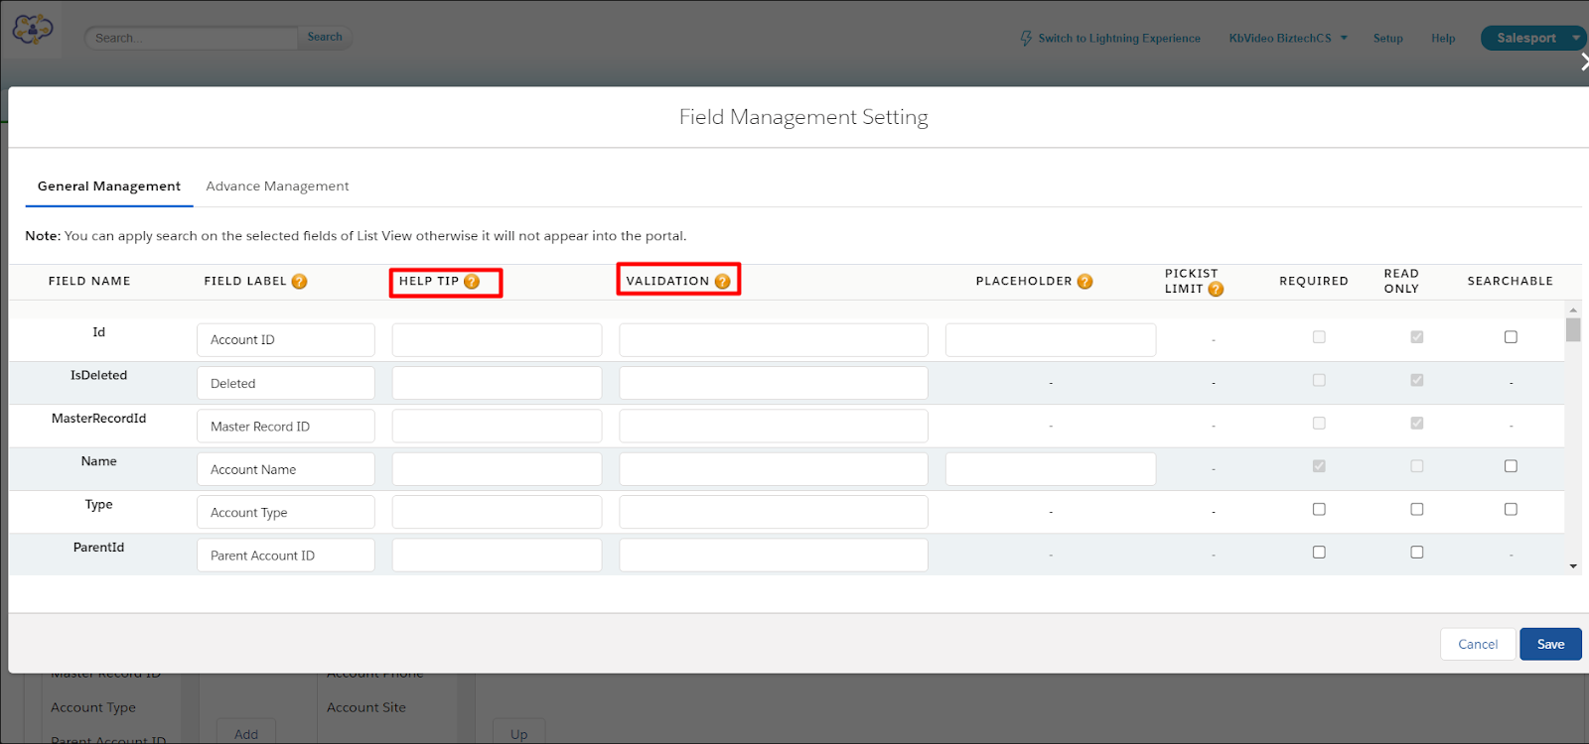Viewport: 1589px width, 744px height.
Task: Open the Setup link
Action: tap(1387, 39)
